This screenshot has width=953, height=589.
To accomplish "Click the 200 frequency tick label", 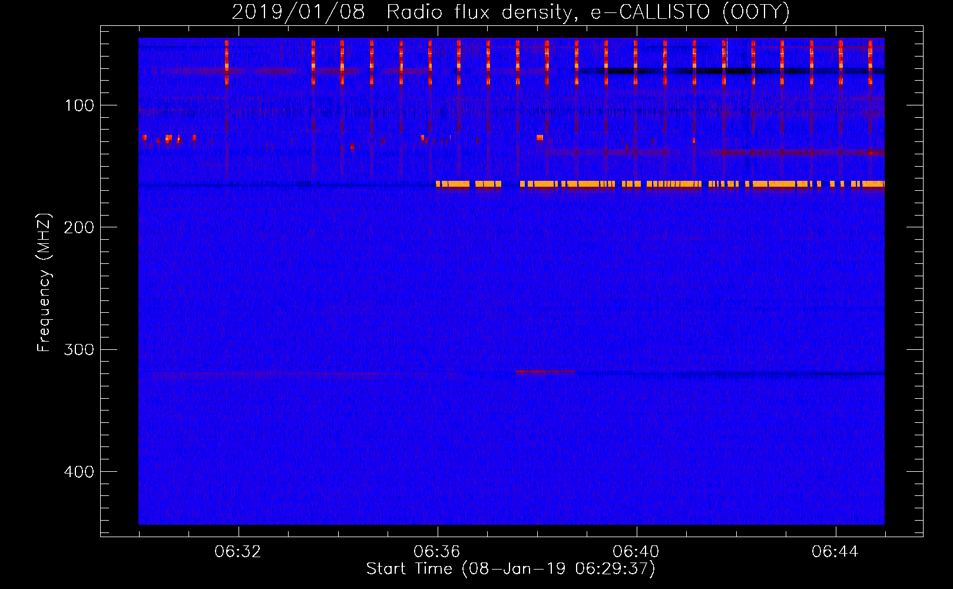I will (x=79, y=227).
